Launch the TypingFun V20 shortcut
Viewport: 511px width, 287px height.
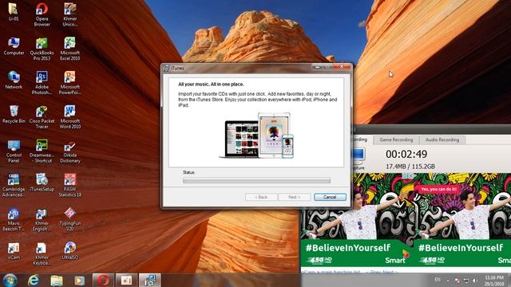[69, 220]
